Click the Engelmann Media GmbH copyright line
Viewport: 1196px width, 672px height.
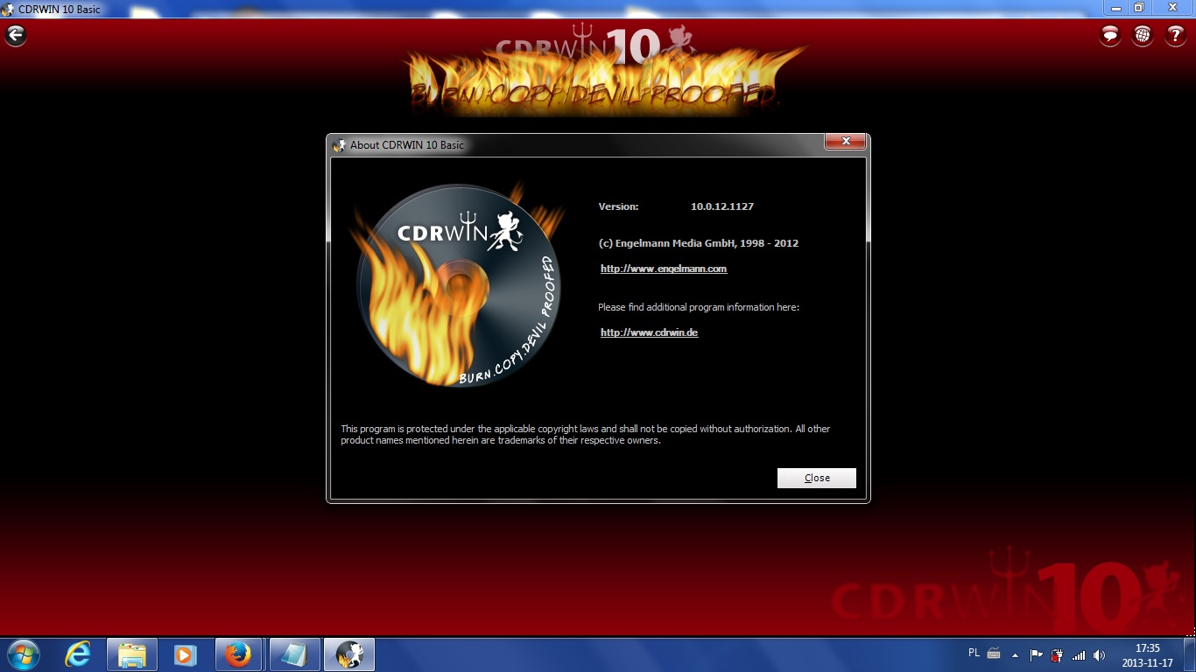(699, 243)
